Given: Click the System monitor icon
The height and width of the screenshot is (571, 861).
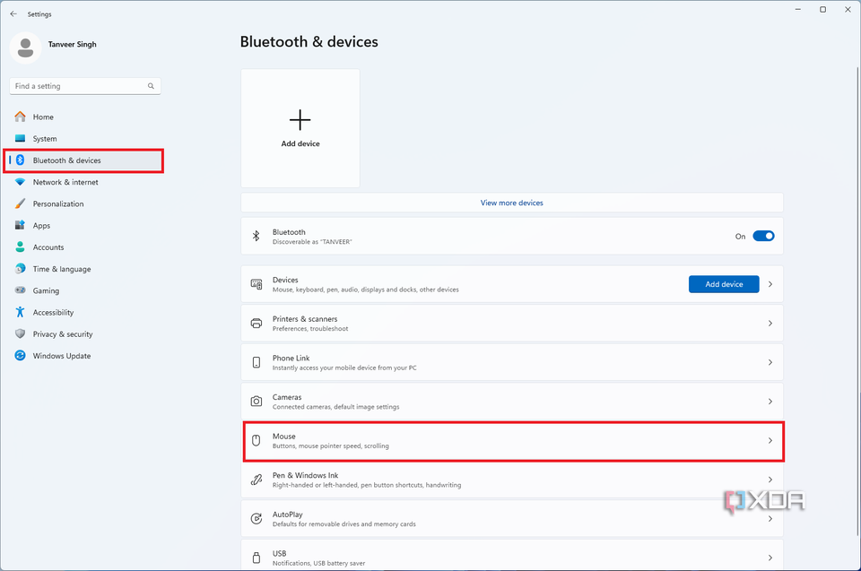Looking at the screenshot, I should pyautogui.click(x=21, y=138).
